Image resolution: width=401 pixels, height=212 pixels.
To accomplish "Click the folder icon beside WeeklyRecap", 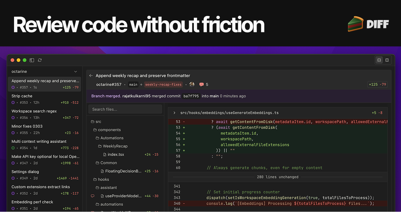I will click(100, 146).
